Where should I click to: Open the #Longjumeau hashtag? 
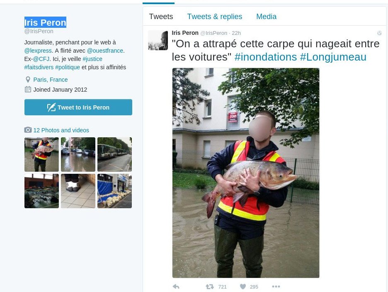click(x=333, y=57)
